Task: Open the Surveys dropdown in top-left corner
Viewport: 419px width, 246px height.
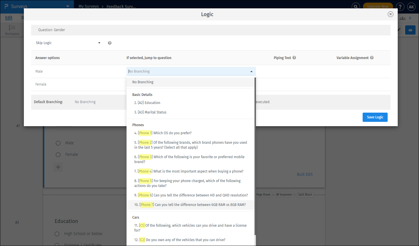Action: tap(67, 6)
